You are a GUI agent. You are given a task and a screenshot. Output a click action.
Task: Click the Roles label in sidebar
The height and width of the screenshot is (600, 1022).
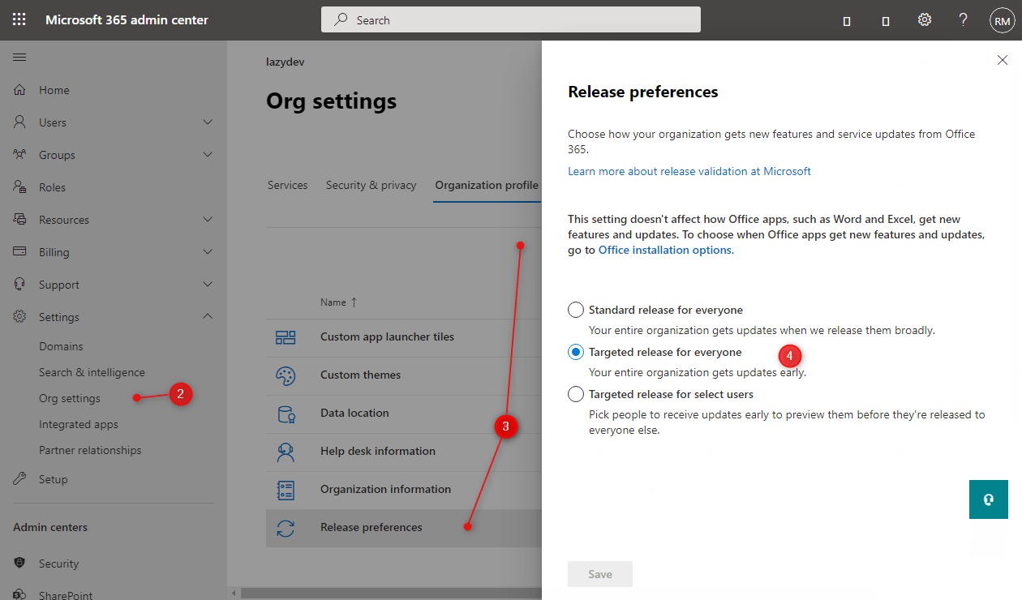tap(52, 187)
